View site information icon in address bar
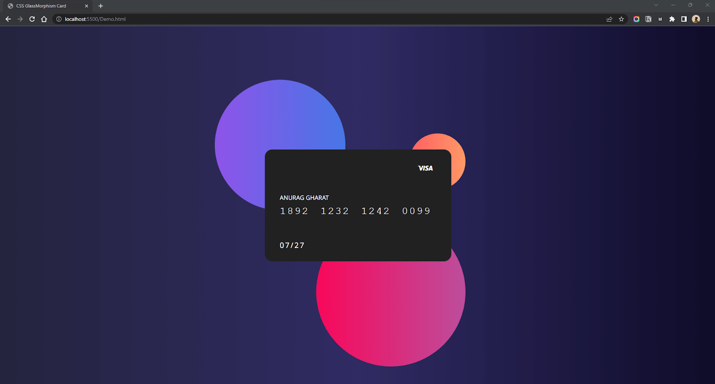The height and width of the screenshot is (384, 715). point(59,19)
